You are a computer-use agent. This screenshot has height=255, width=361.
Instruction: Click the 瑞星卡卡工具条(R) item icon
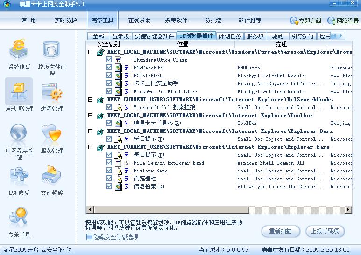coord(118,123)
